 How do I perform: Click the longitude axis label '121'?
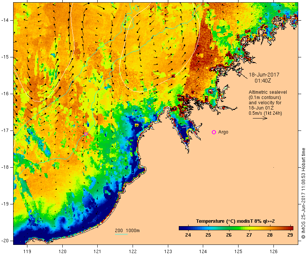pyautogui.click(x=97, y=251)
